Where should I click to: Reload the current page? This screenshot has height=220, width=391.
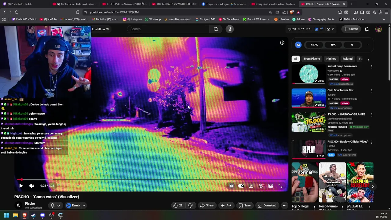coord(16,12)
